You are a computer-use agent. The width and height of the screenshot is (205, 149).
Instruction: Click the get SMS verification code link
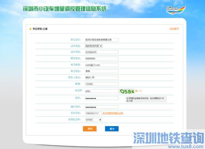pyautogui.click(x=113, y=113)
